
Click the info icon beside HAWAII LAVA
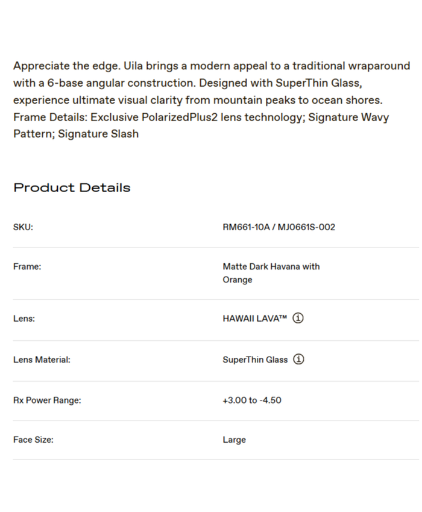point(298,318)
